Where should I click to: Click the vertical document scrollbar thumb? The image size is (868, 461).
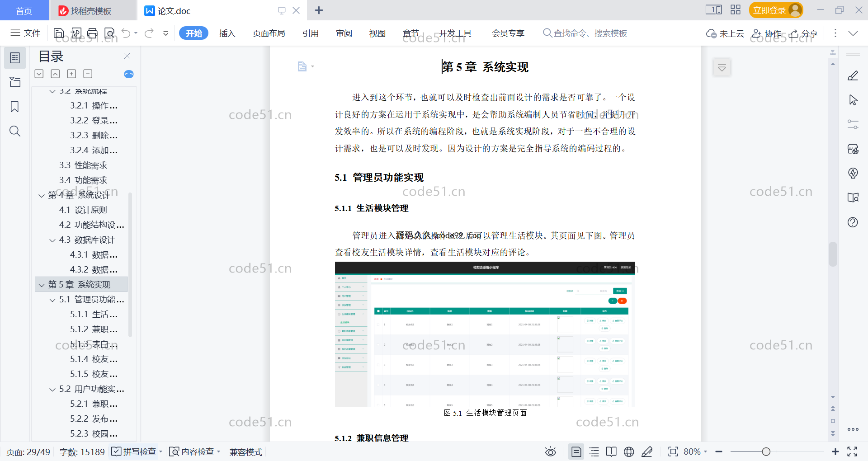click(x=833, y=254)
